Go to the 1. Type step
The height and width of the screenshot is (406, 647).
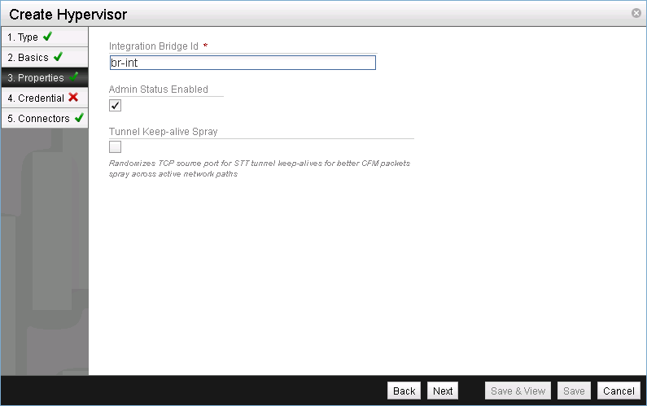point(23,37)
